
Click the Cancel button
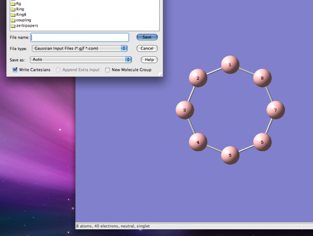[x=147, y=48]
